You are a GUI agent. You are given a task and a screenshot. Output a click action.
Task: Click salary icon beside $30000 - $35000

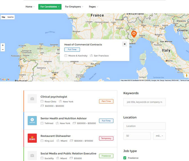click(x=74, y=123)
